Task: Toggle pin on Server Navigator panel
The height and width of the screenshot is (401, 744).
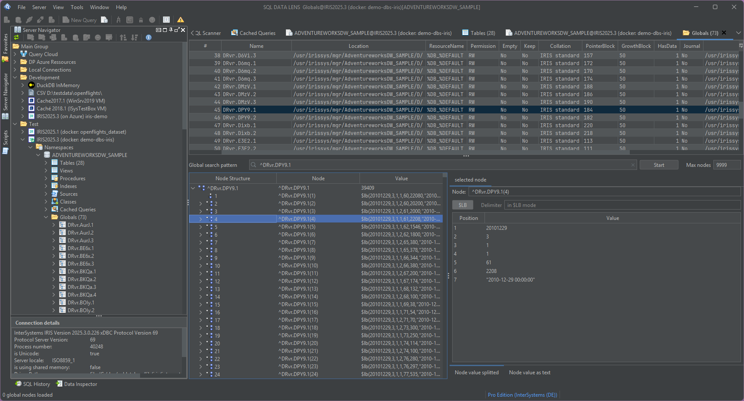Action: 171,30
